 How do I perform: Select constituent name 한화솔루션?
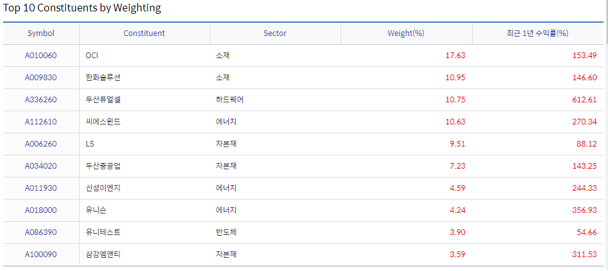[103, 78]
